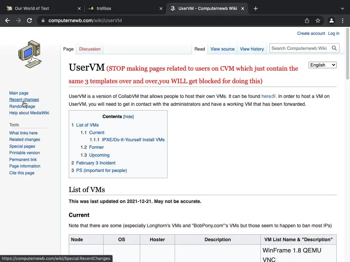Jump to PS (important for people) entry
350x262 pixels.
[102, 171]
